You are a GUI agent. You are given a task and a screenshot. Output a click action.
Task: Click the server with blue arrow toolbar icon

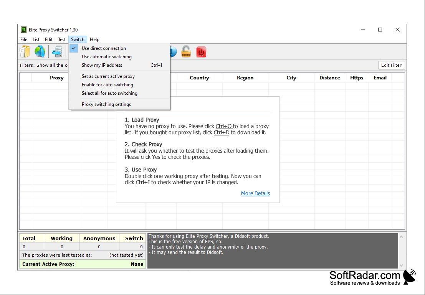(57, 51)
